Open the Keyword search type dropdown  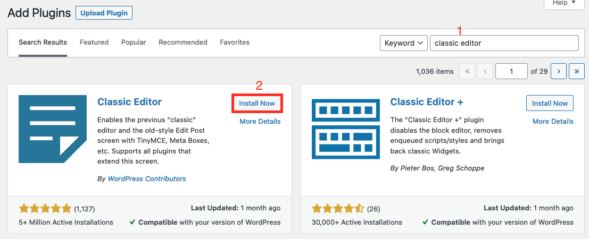point(404,43)
